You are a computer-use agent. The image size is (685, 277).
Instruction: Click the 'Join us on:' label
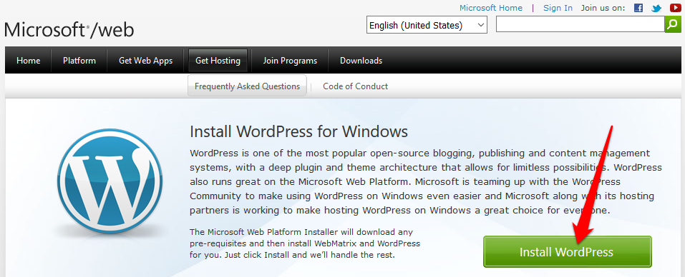tap(603, 8)
